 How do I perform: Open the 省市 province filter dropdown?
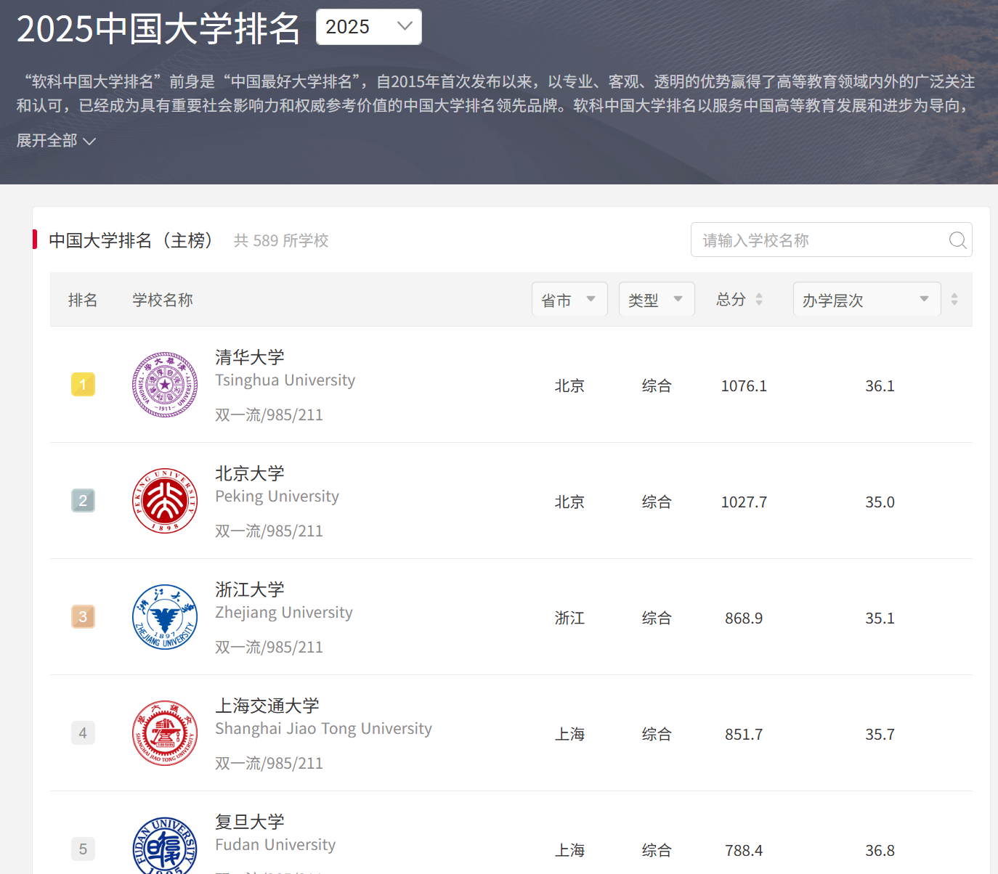(x=569, y=299)
